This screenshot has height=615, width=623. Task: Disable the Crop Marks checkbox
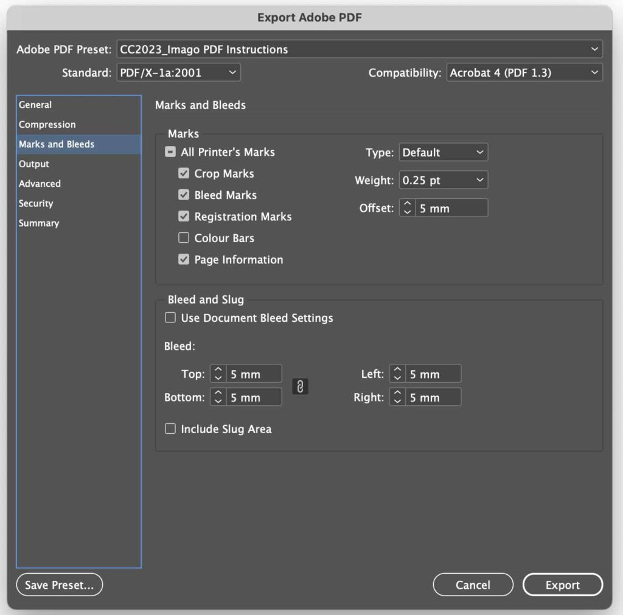tap(184, 173)
